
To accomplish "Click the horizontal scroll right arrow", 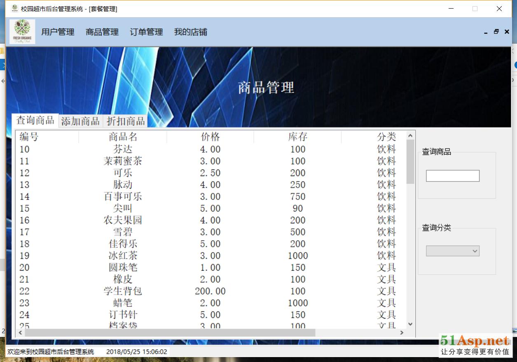I will point(402,332).
